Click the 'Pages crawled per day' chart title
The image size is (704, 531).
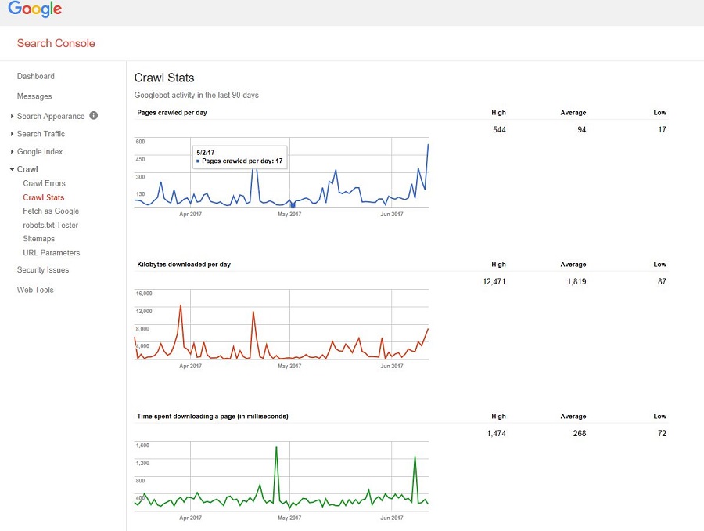click(172, 113)
